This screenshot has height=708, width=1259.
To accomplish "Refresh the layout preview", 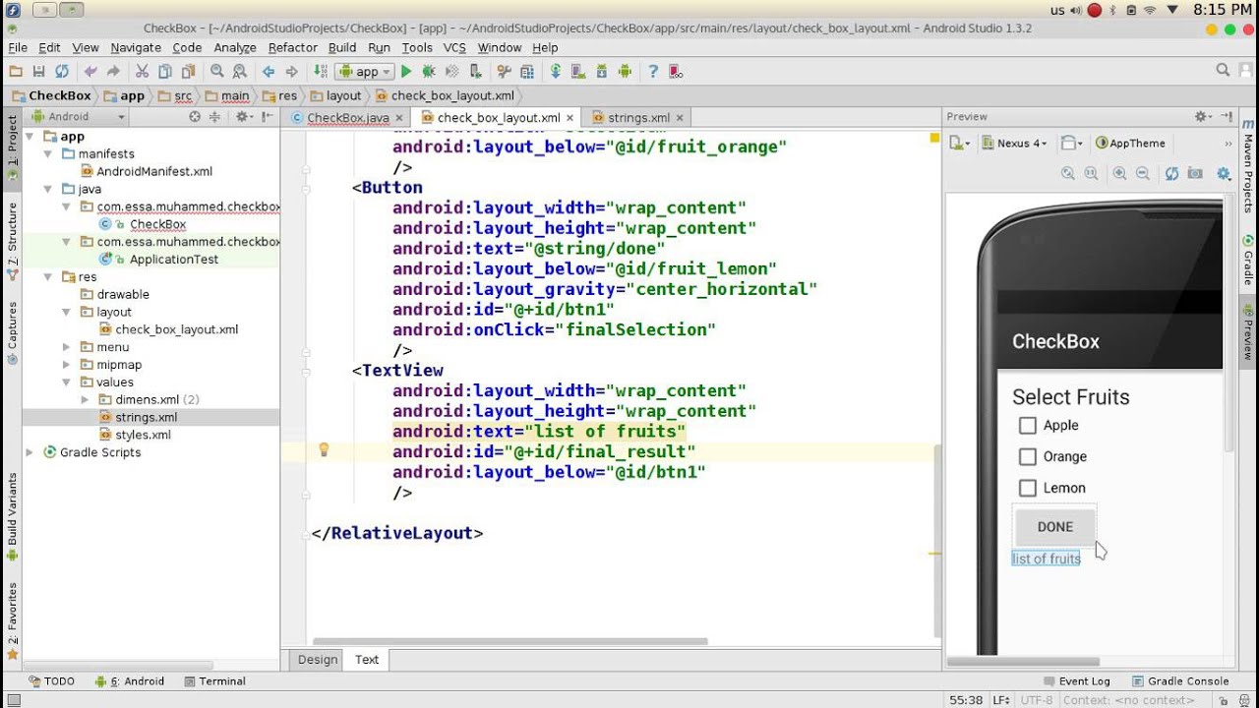I will [1171, 174].
